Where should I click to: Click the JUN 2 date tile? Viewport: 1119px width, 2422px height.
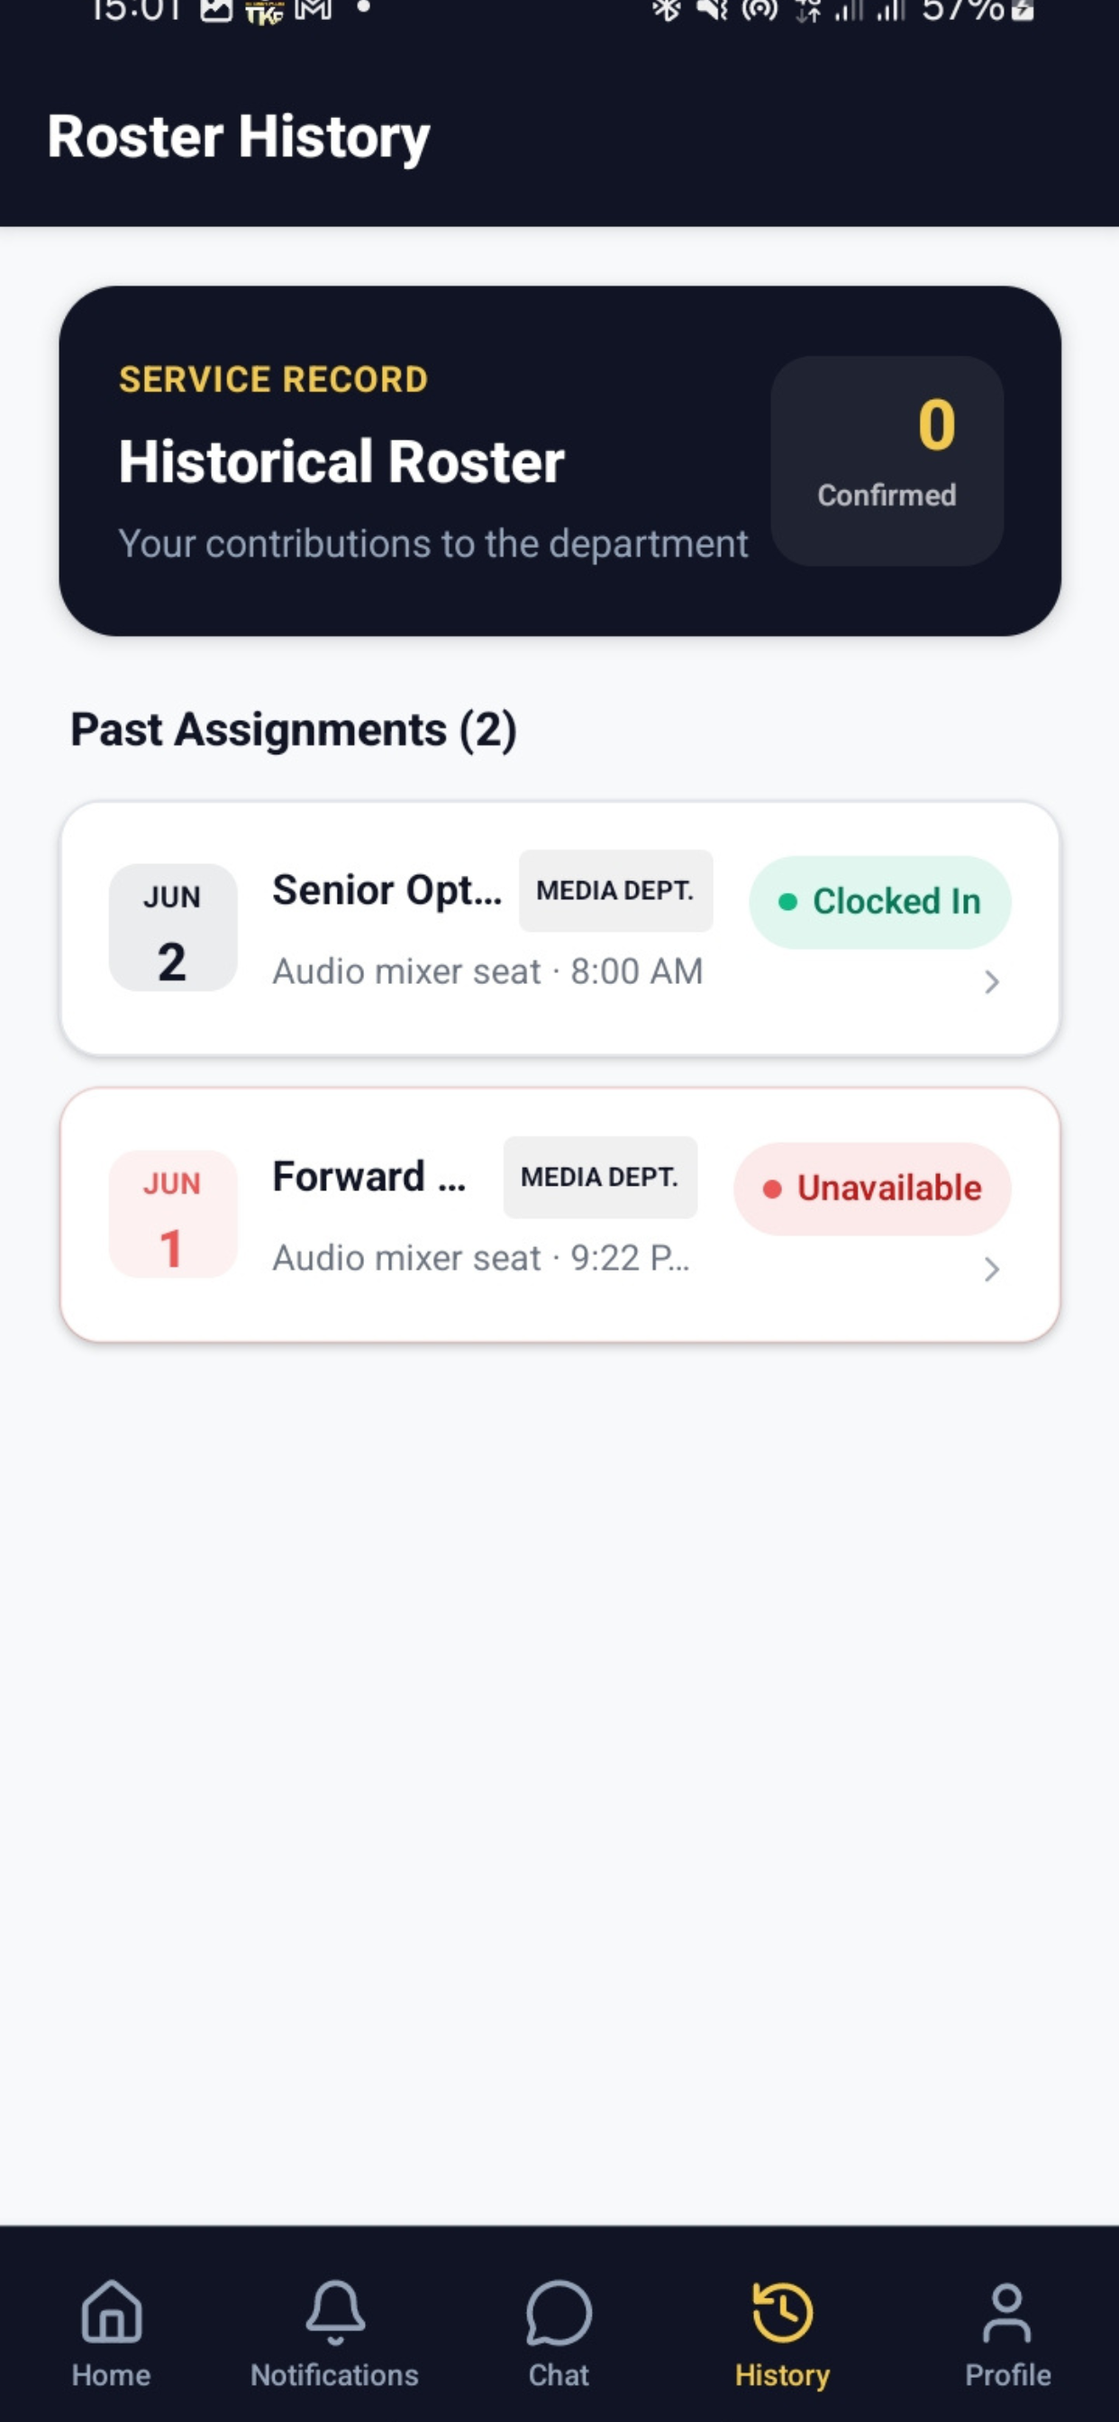tap(172, 927)
